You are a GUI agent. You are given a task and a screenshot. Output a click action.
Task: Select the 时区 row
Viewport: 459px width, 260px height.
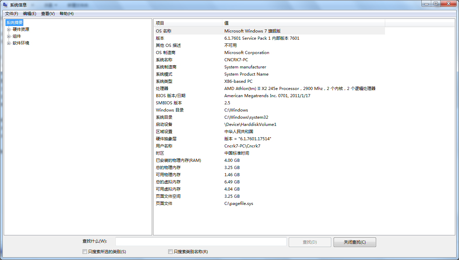(x=269, y=153)
